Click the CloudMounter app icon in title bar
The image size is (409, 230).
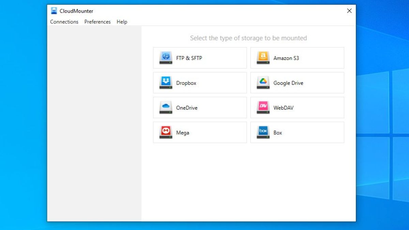click(x=54, y=11)
